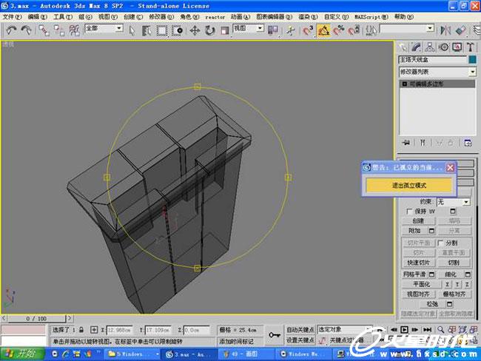Viewport: 481px width, 361px height.
Task: Select the Unlink Selection tool
Action: 59,30
